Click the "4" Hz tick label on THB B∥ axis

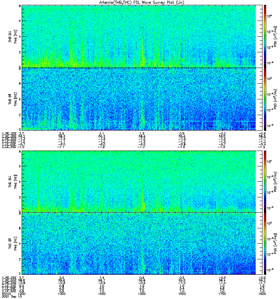point(20,99)
